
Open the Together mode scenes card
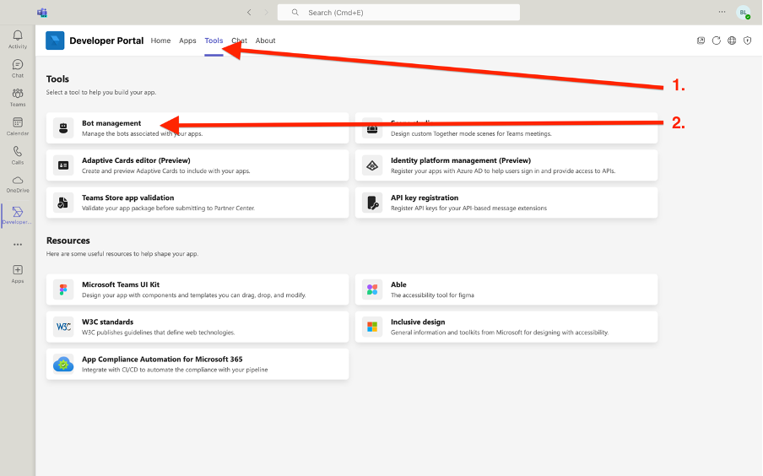pos(506,128)
